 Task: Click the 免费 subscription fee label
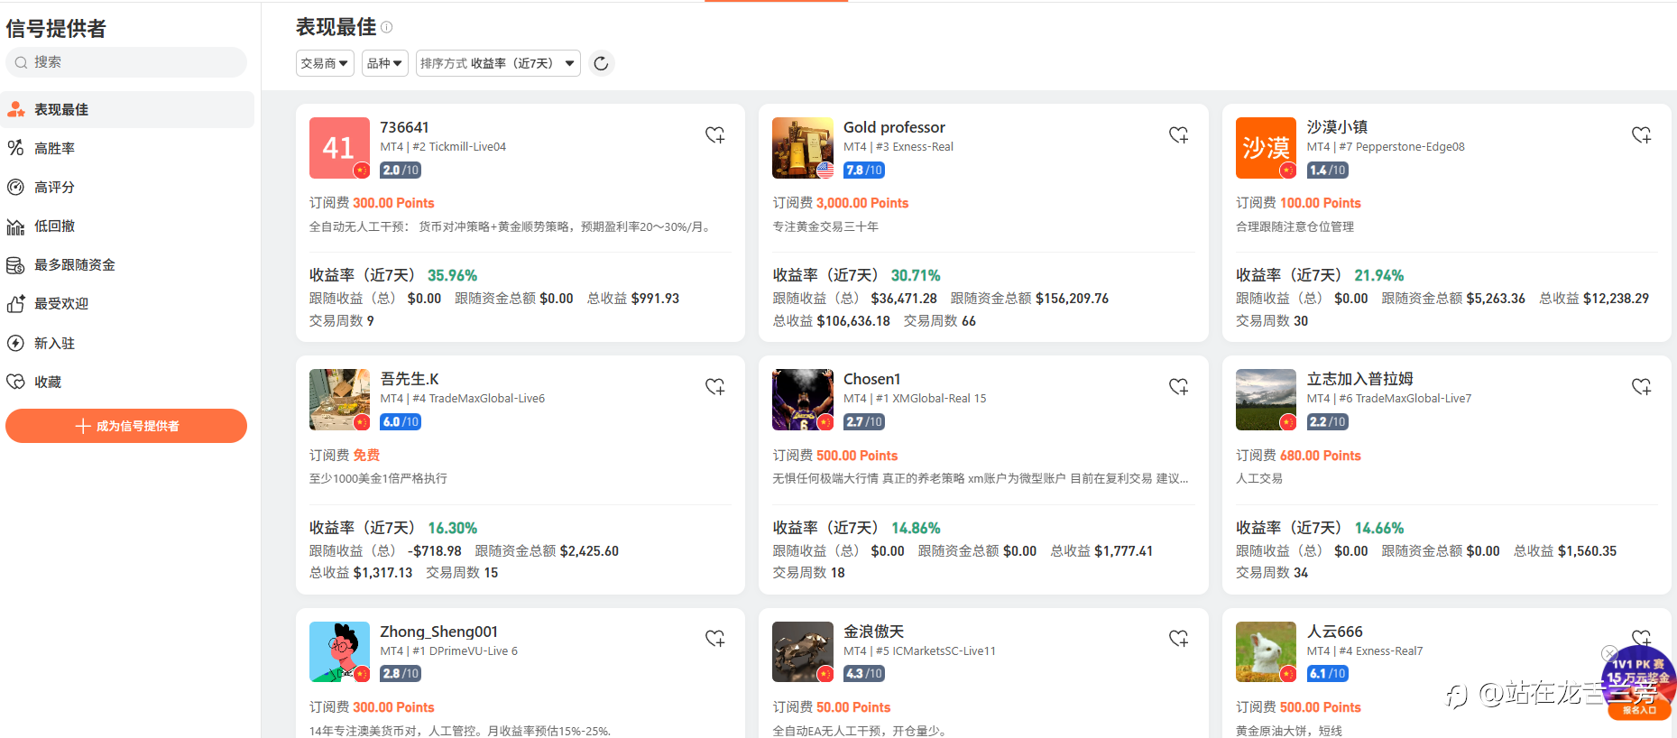click(x=366, y=455)
